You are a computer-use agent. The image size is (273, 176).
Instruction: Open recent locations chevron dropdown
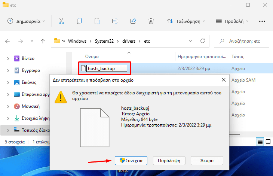(32, 41)
